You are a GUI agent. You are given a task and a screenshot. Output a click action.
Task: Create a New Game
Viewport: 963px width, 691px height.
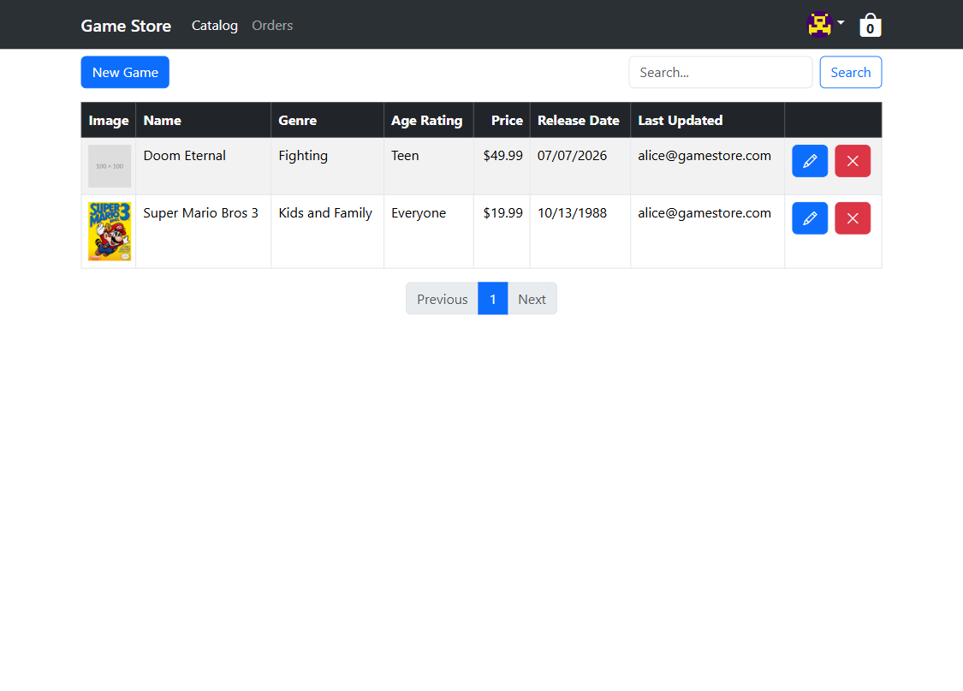125,73
